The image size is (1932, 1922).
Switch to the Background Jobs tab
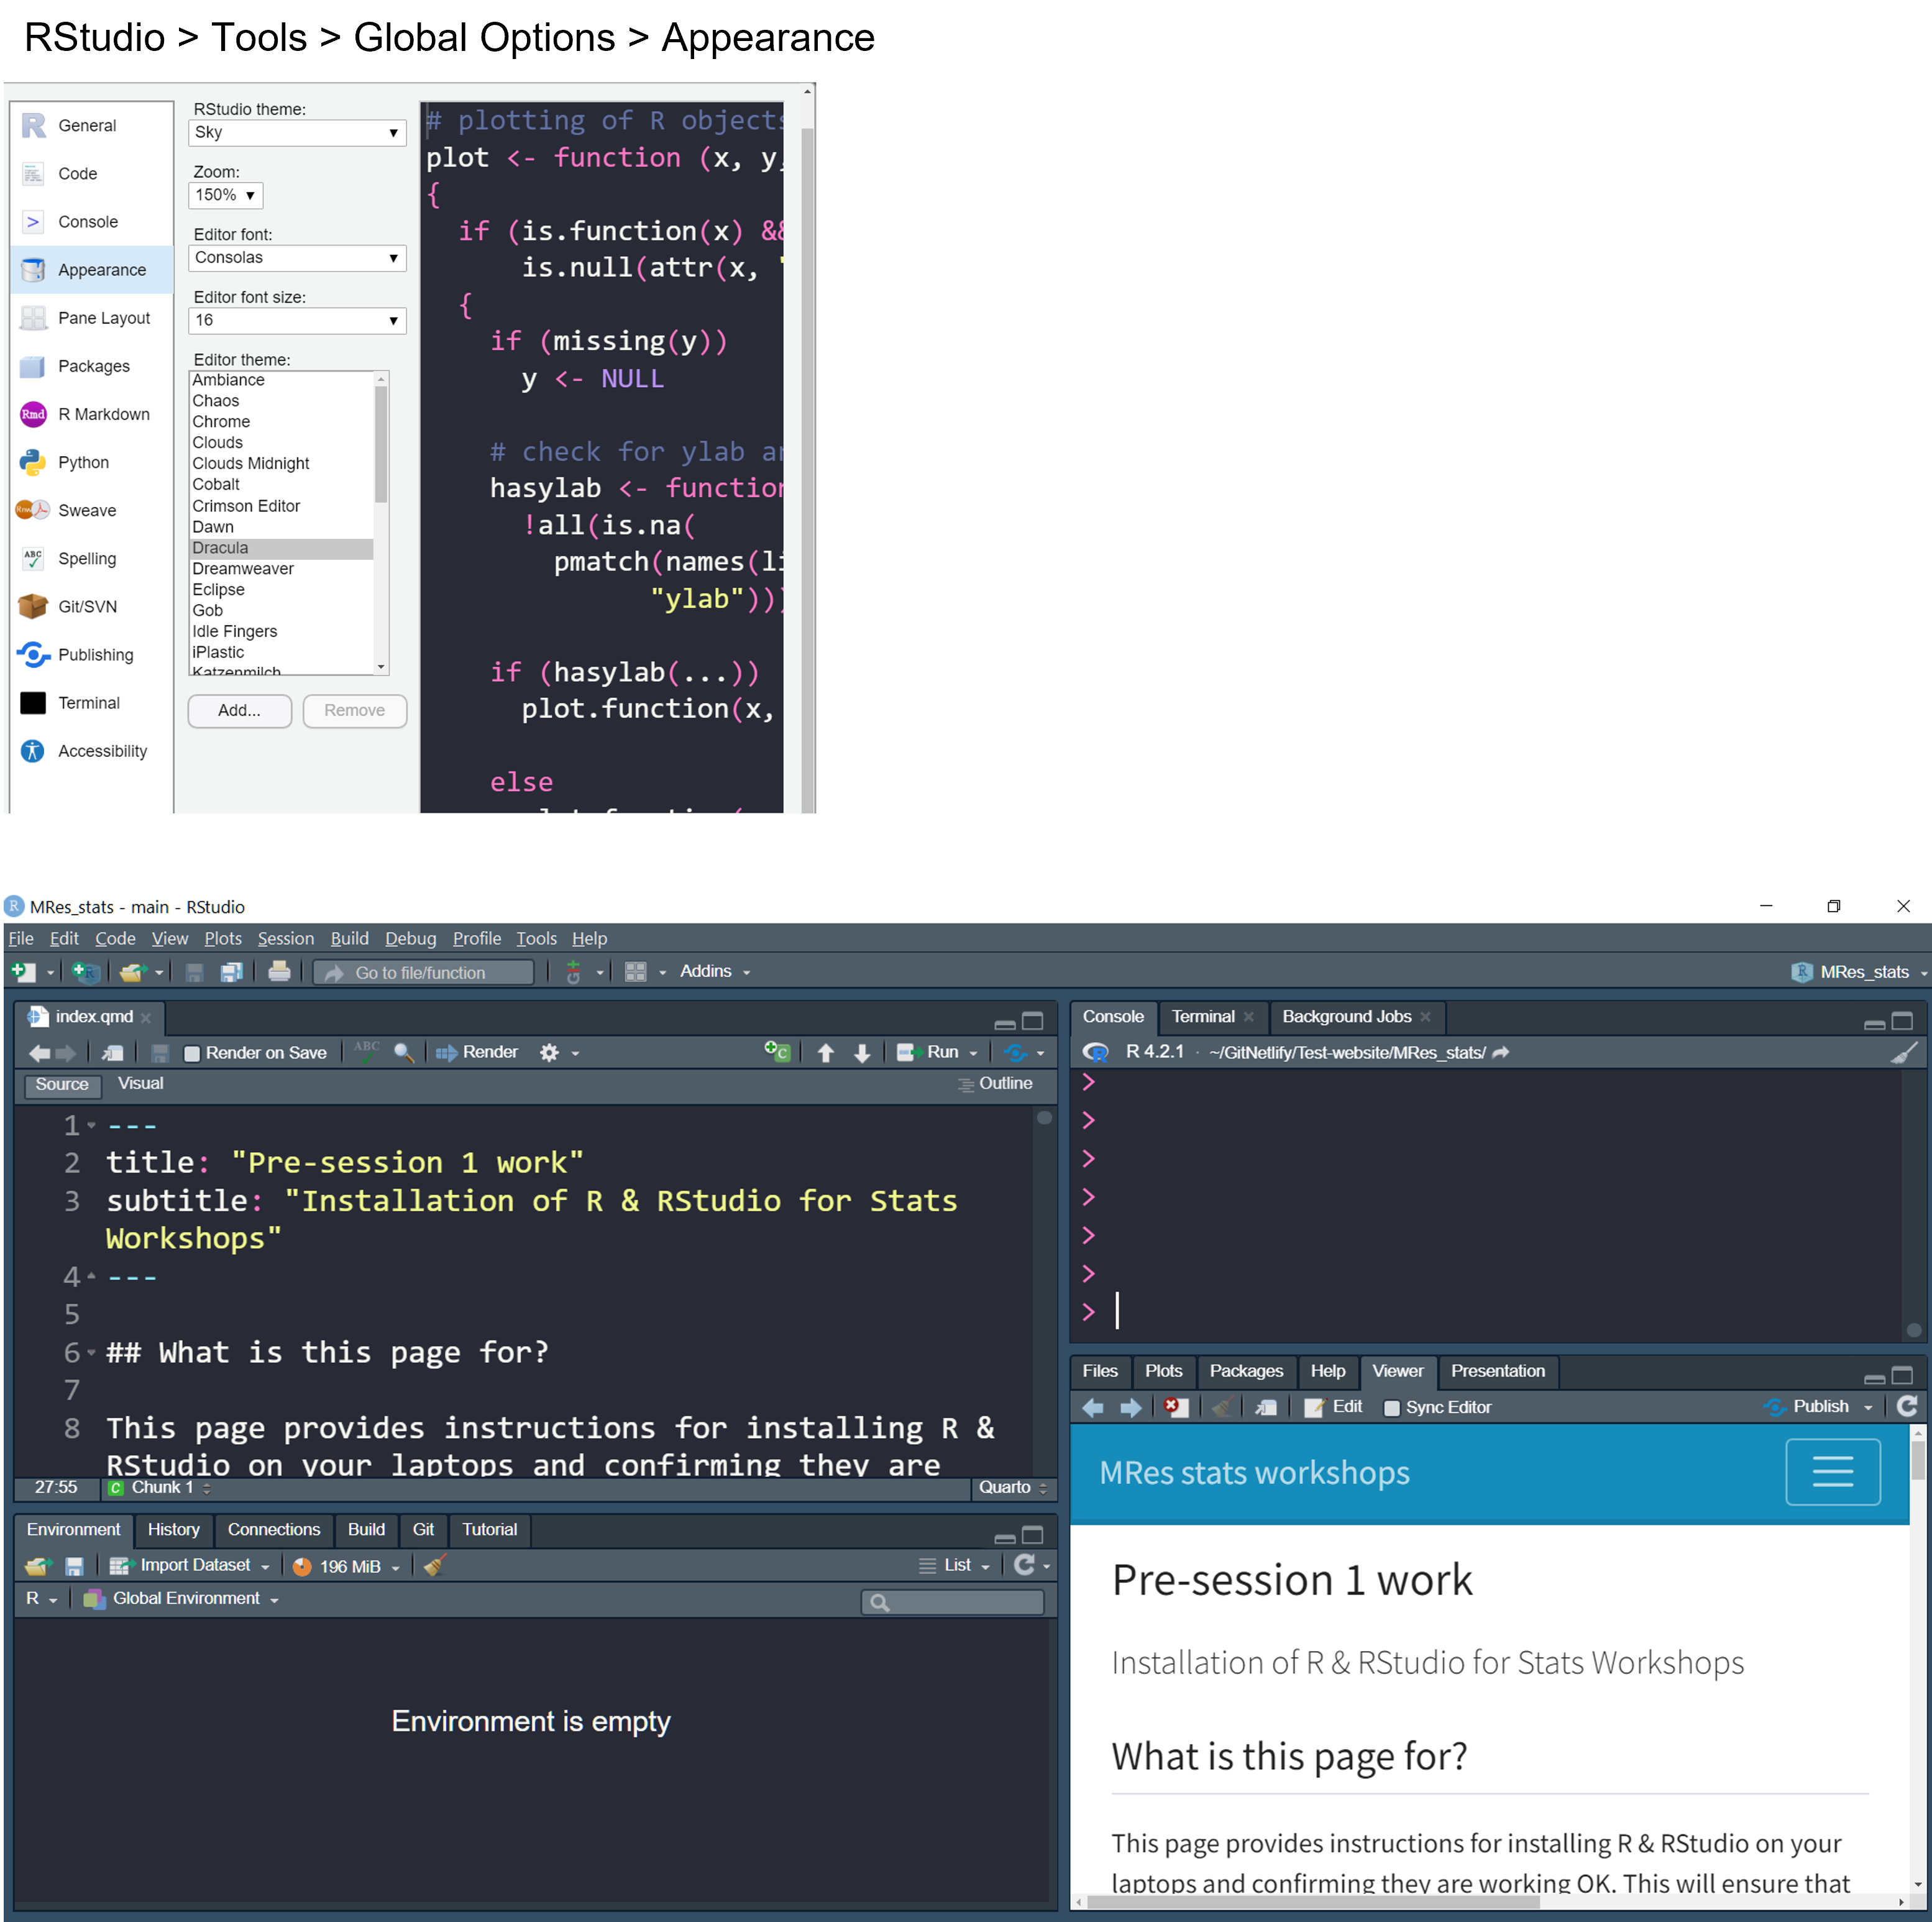click(x=1346, y=1017)
